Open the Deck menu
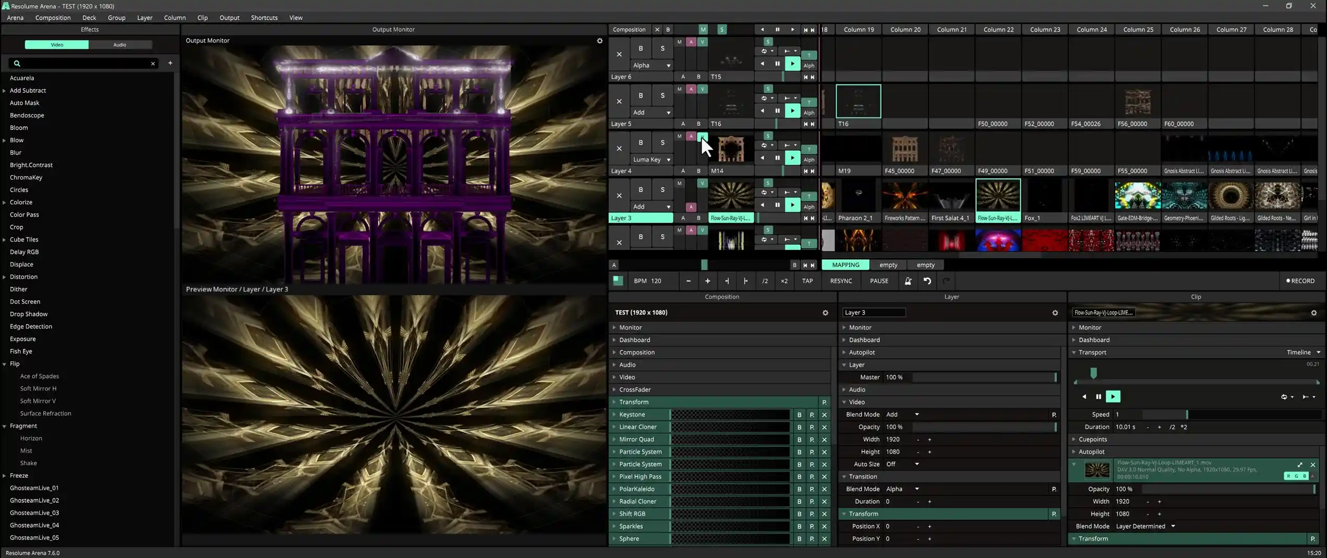The width and height of the screenshot is (1327, 558). pyautogui.click(x=89, y=18)
